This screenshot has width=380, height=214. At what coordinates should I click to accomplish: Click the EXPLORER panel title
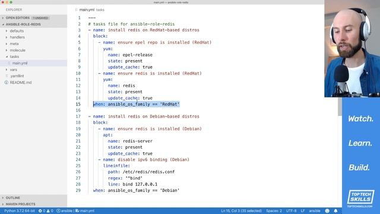point(14,10)
